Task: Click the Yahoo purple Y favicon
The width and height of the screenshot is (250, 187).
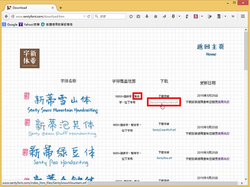Action: coord(21,24)
